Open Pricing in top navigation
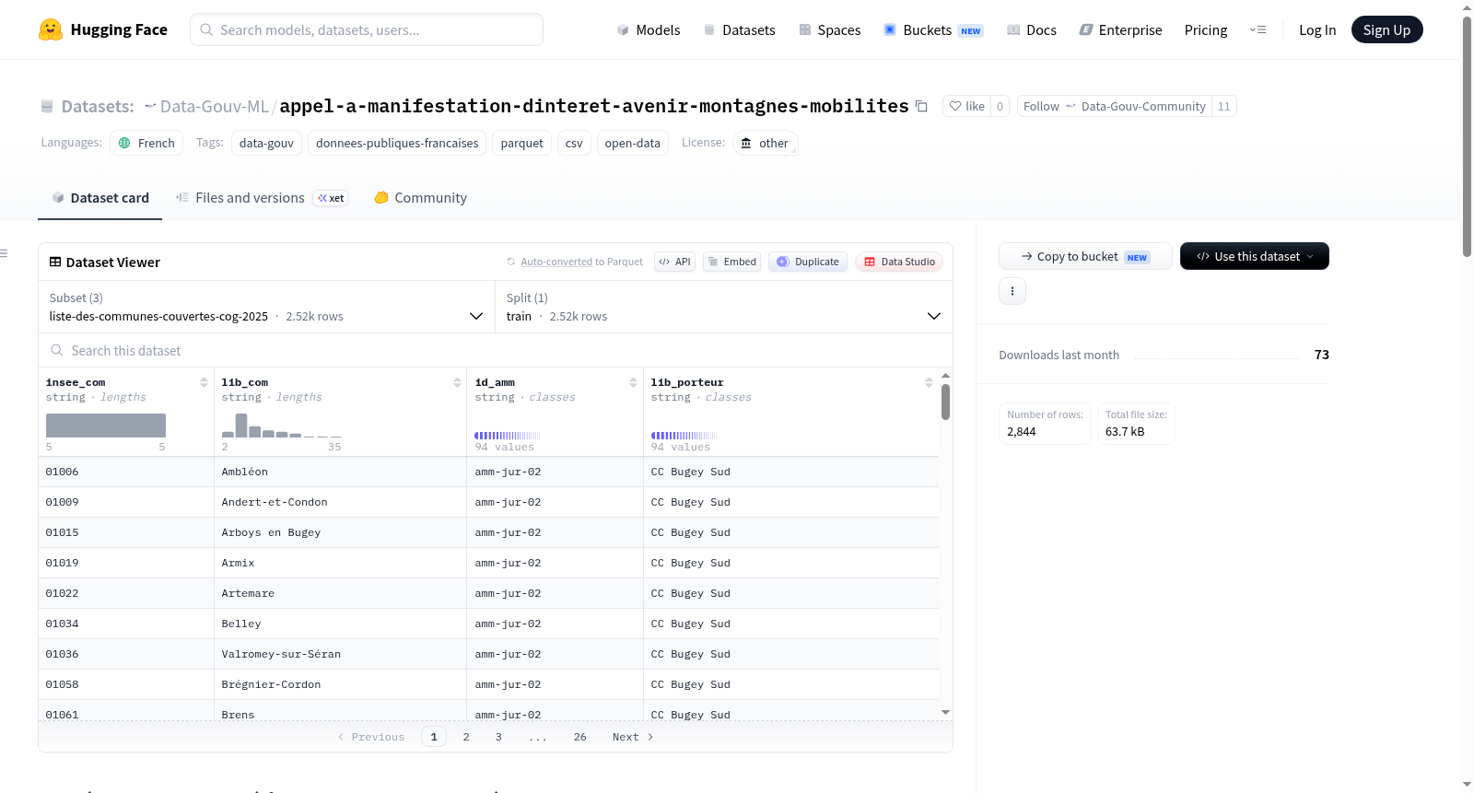This screenshot has height=793, width=1474. (x=1206, y=30)
